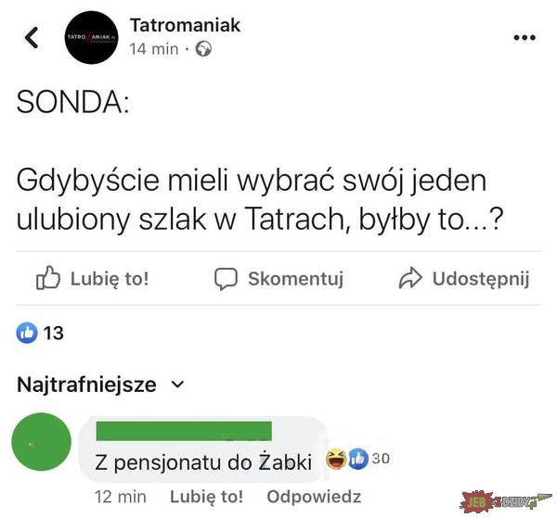The height and width of the screenshot is (518, 557).
Task: Click the speech bubble comment icon
Action: pos(226,279)
